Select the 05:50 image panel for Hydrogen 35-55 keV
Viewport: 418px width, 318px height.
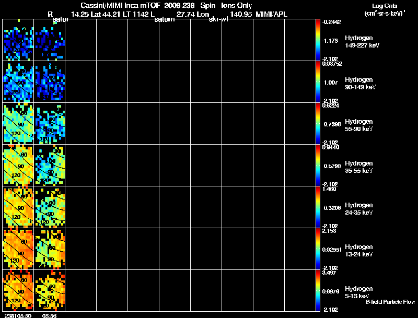[x=18, y=166]
